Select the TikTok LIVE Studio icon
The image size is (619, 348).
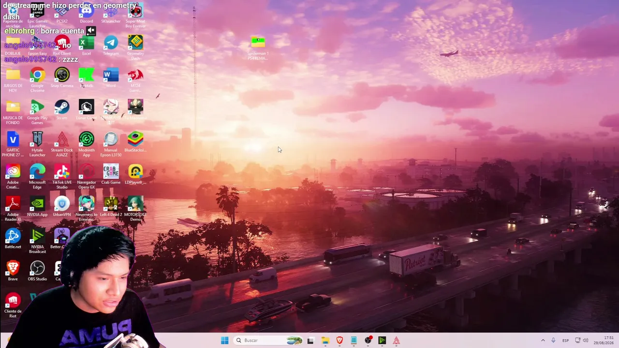coord(62,176)
